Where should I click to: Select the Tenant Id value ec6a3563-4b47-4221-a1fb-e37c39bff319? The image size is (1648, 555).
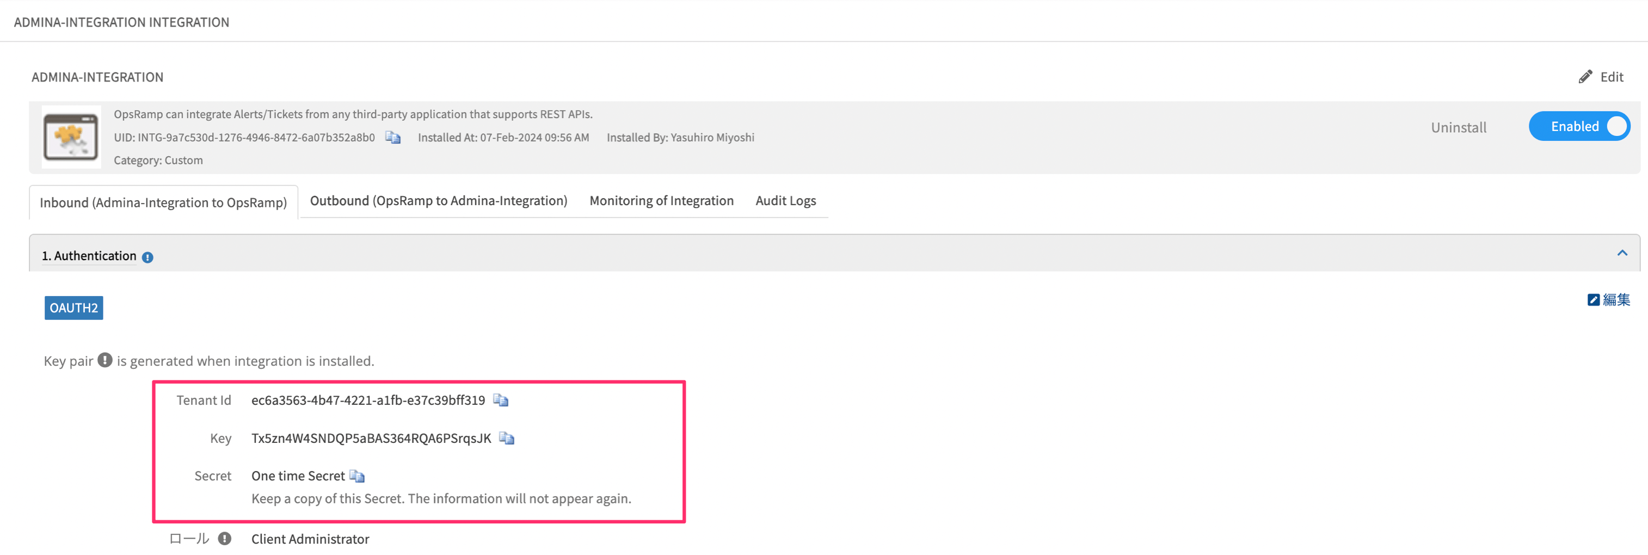pos(368,400)
